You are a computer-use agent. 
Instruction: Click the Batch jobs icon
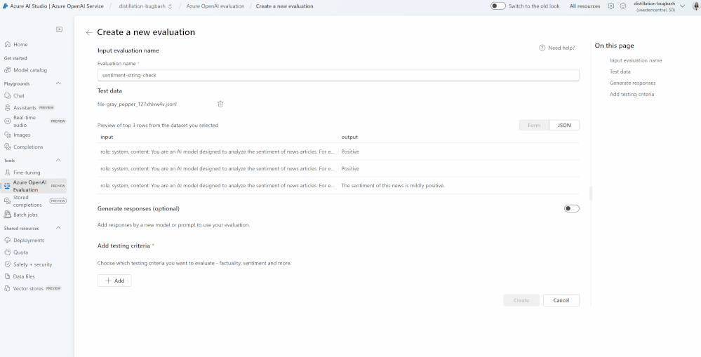(x=7, y=215)
